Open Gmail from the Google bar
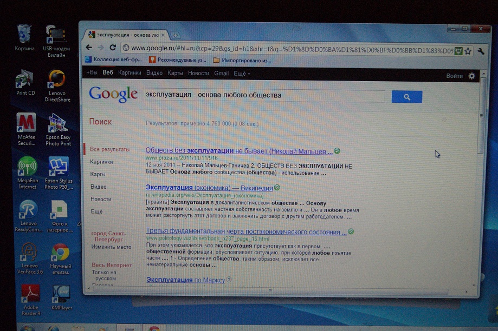498x331 pixels. pyautogui.click(x=222, y=73)
